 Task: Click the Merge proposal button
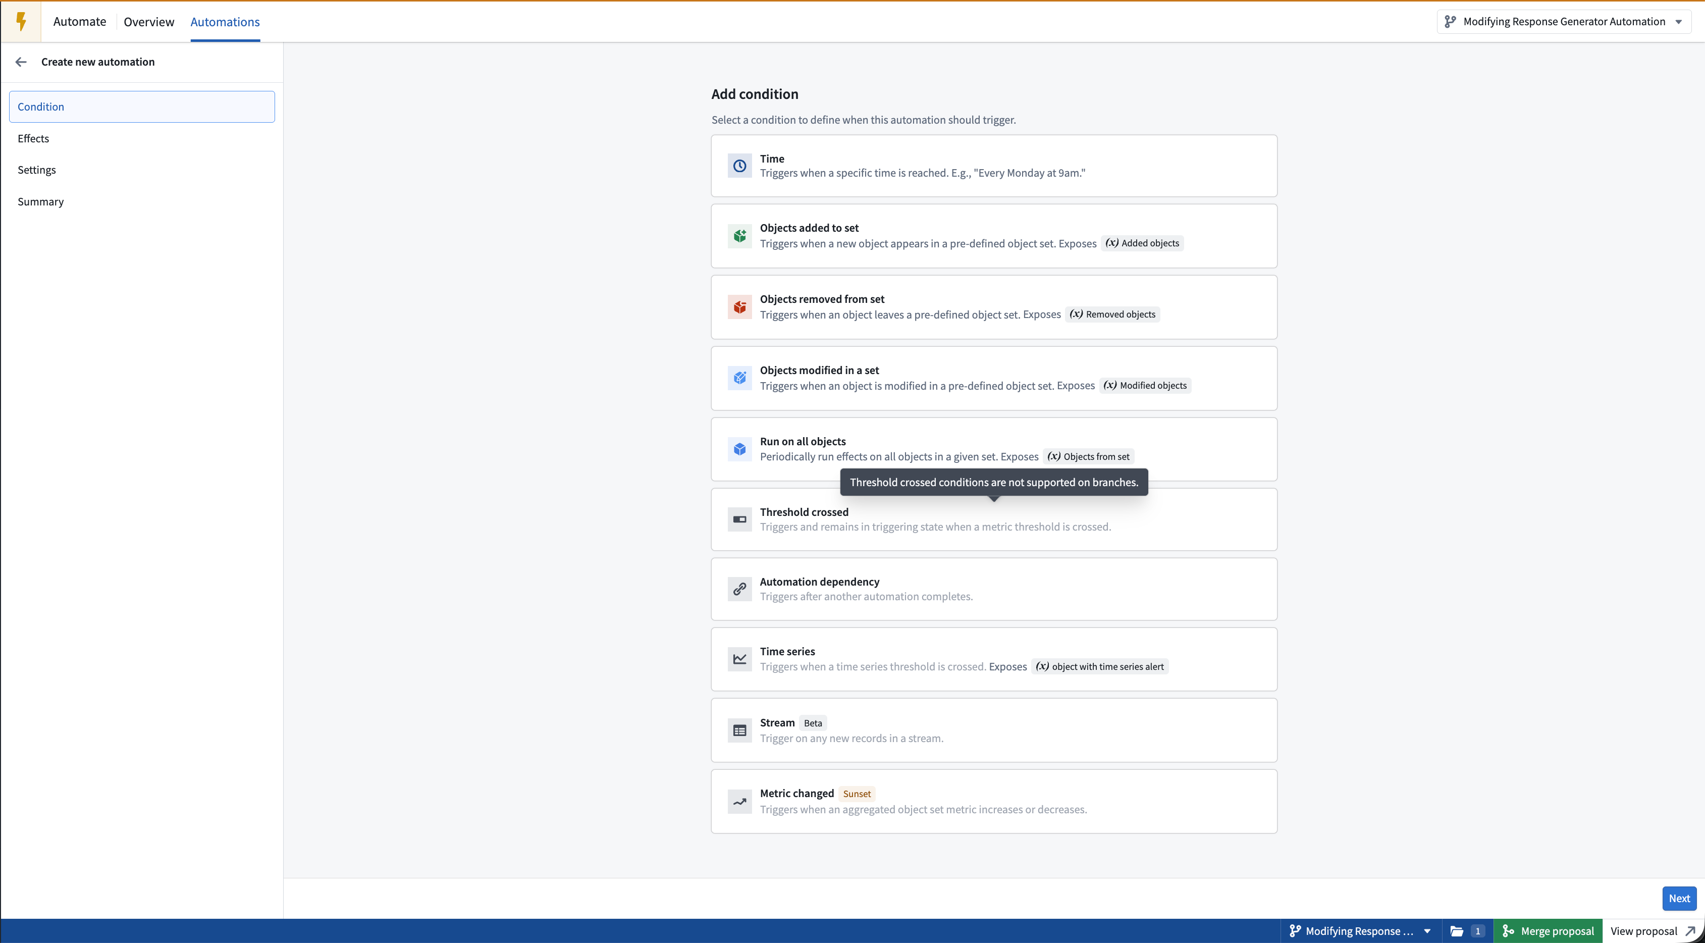click(x=1548, y=931)
